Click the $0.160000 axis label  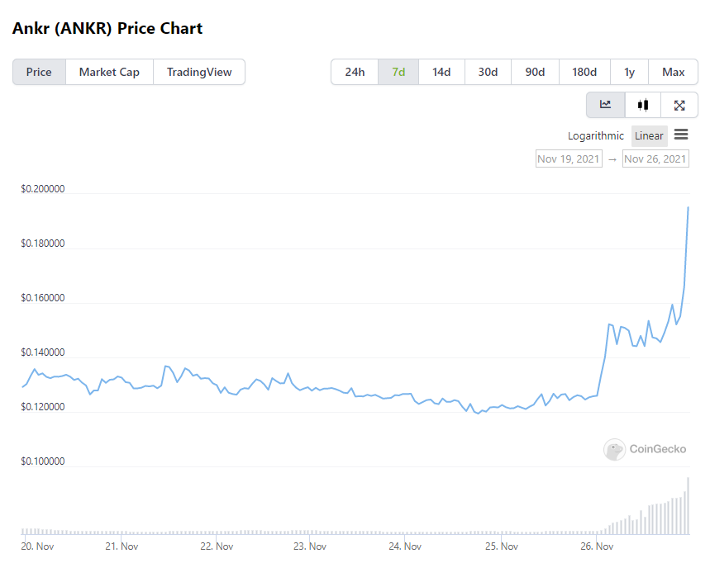pos(42,297)
